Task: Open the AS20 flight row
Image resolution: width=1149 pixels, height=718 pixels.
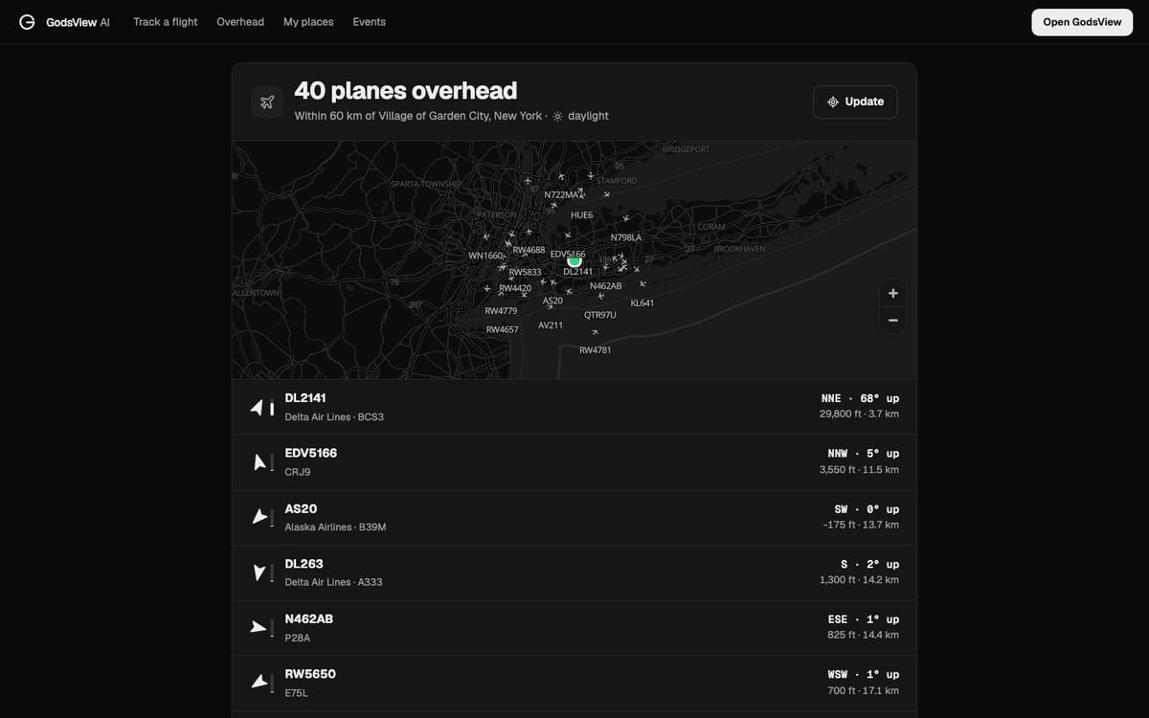Action: click(574, 518)
